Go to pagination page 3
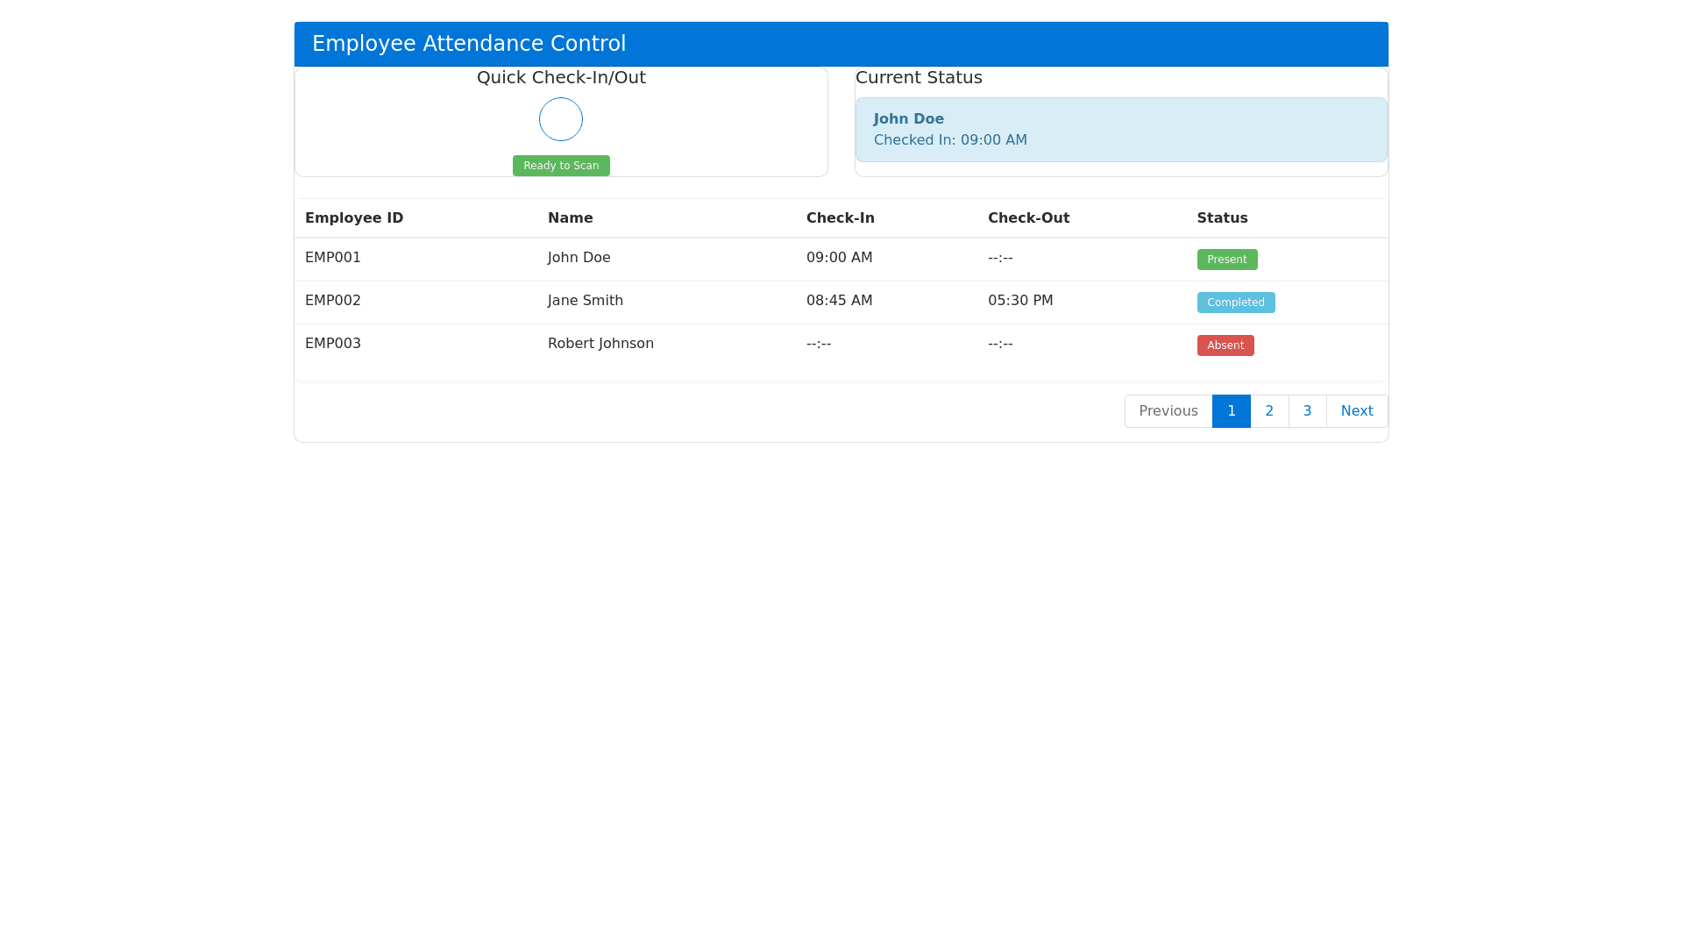Image resolution: width=1683 pixels, height=947 pixels. 1307,411
